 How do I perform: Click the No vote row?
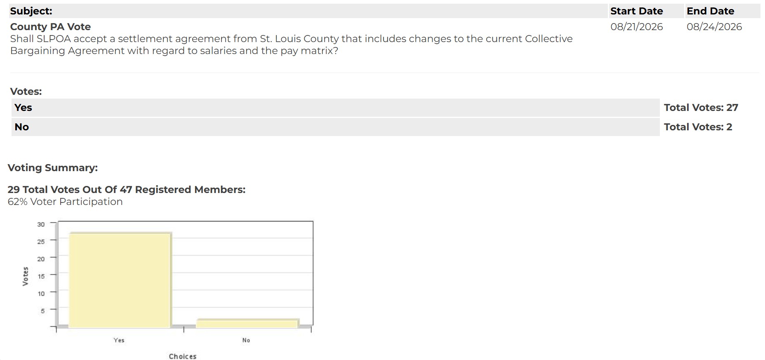[335, 127]
